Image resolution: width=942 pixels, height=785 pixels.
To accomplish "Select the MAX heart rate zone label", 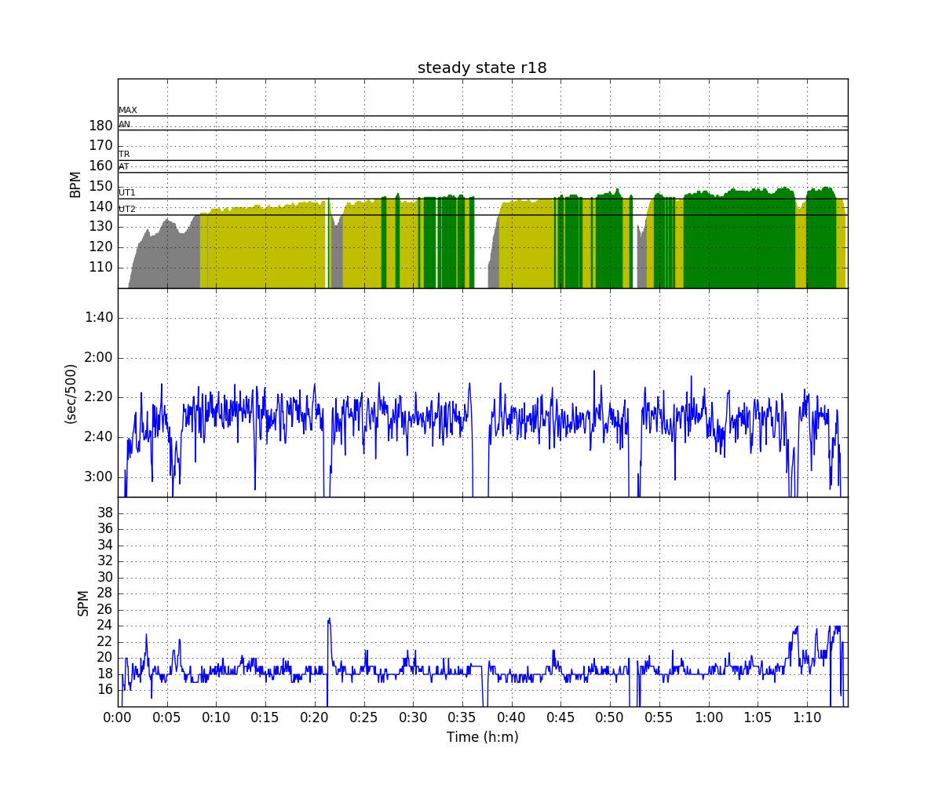I will tap(128, 111).
